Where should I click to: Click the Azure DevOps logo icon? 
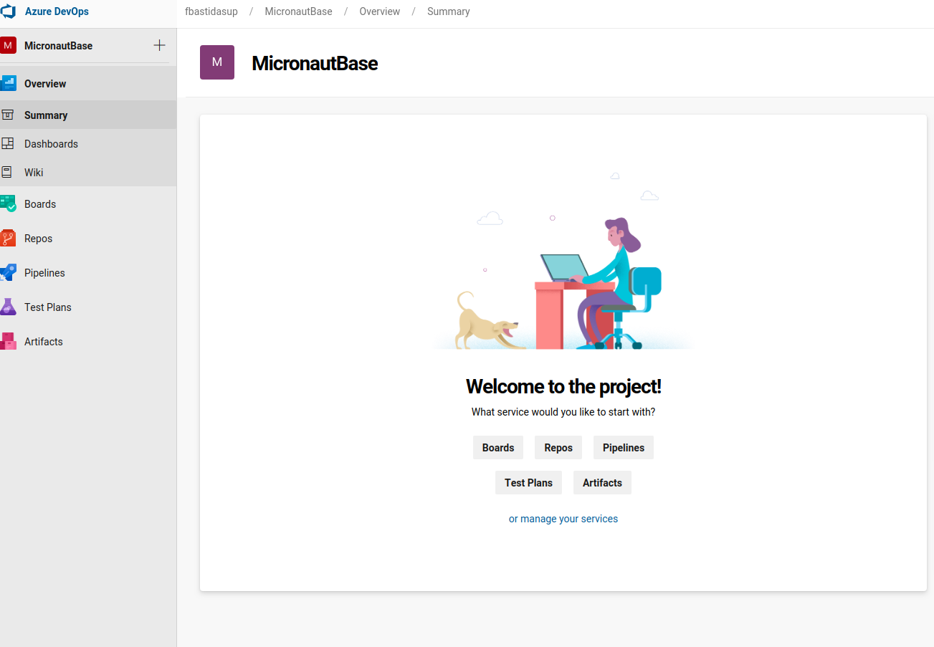coord(8,11)
